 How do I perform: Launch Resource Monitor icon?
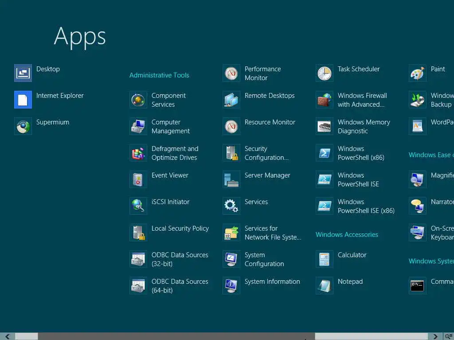pyautogui.click(x=231, y=126)
